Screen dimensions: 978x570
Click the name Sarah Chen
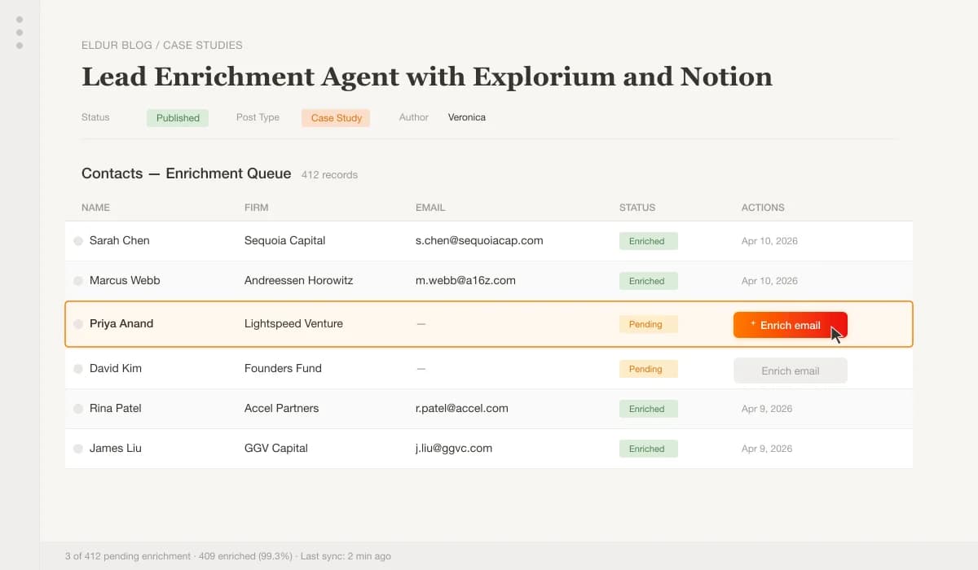pos(120,240)
